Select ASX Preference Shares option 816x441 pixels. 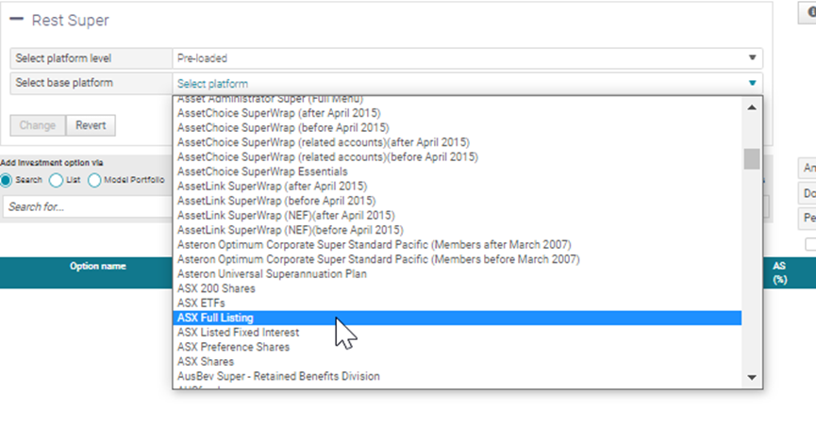pos(457,347)
